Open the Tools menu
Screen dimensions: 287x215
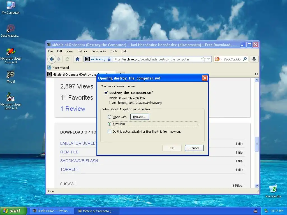(114, 51)
